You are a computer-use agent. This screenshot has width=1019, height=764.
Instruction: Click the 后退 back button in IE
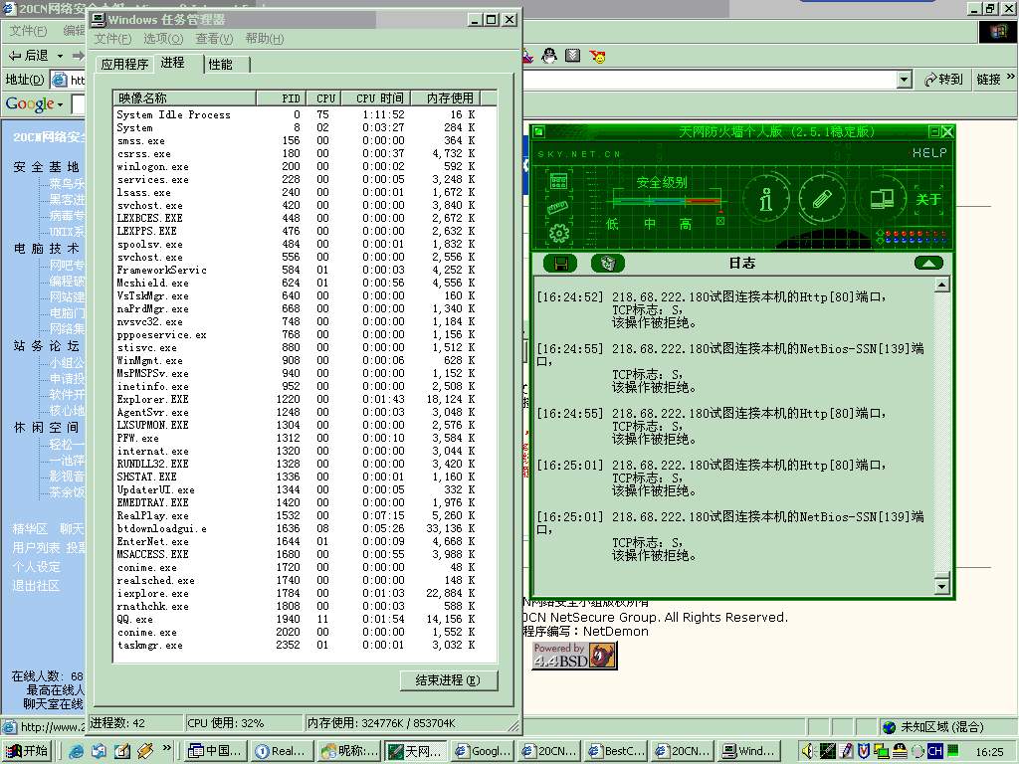click(29, 56)
